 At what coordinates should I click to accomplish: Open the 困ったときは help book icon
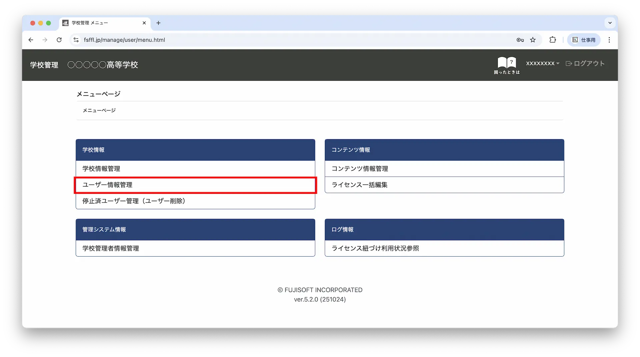(507, 65)
